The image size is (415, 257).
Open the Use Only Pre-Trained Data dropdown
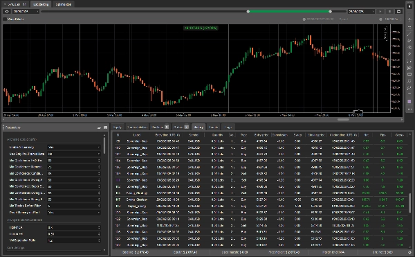tap(74, 154)
